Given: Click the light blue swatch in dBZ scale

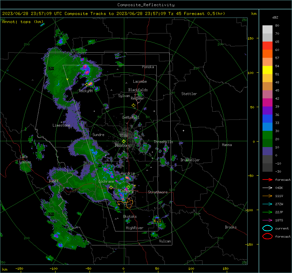Looking at the screenshot, I should 267,127.
